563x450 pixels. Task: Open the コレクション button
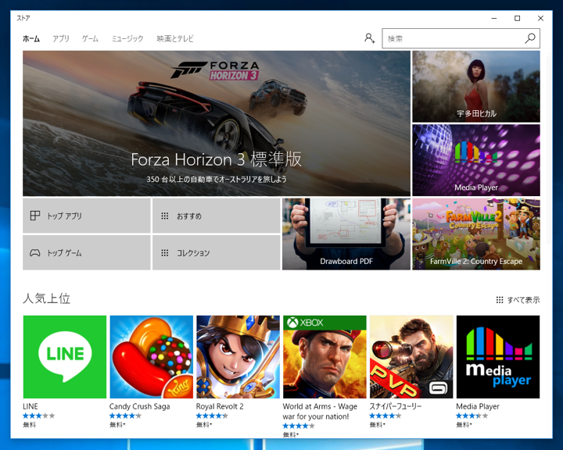216,252
